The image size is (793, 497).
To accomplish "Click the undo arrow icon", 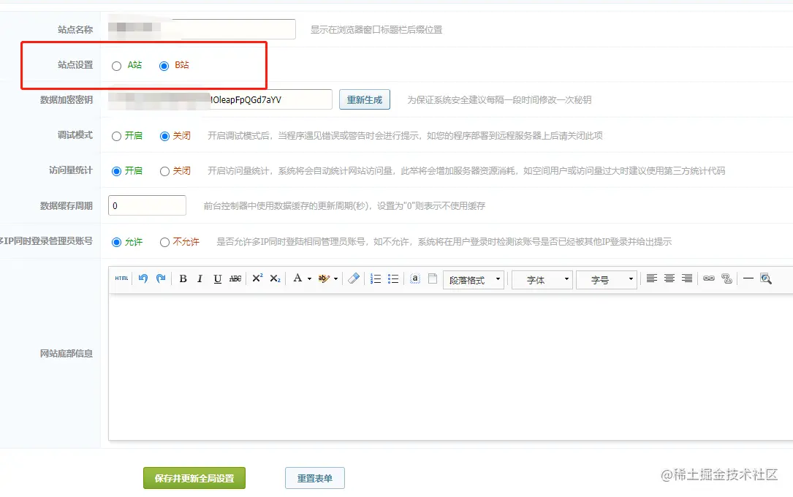I will (143, 278).
